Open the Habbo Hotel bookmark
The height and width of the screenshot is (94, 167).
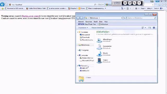click(x=36, y=8)
